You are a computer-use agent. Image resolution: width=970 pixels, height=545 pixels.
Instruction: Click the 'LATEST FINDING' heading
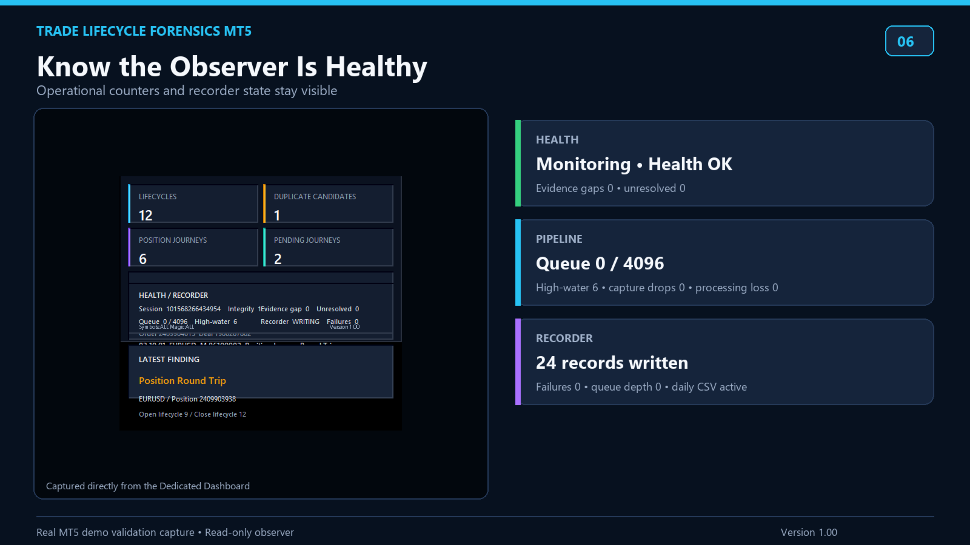169,360
